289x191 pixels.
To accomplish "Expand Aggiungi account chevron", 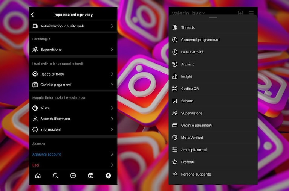I will click(x=112, y=154).
